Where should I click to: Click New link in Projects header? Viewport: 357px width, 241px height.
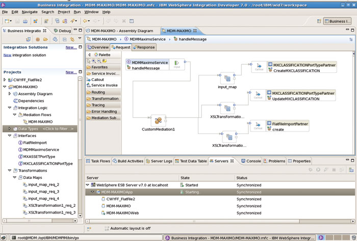tap(71, 72)
